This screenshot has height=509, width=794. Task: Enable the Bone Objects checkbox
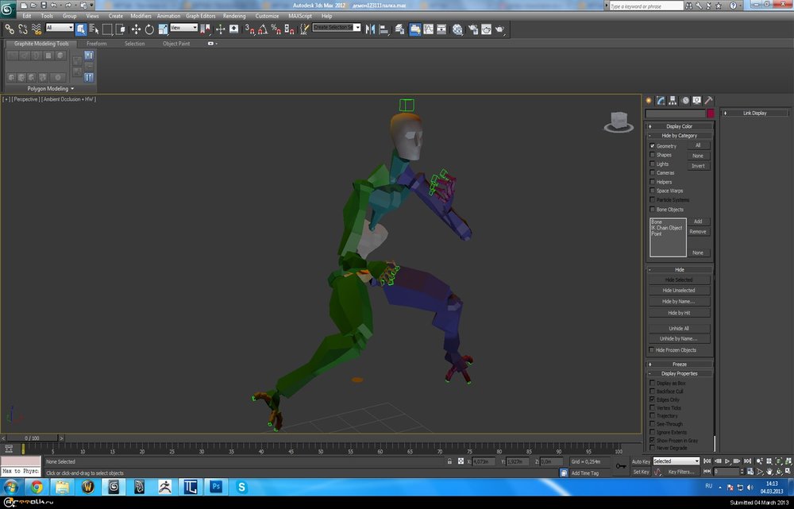click(x=653, y=210)
